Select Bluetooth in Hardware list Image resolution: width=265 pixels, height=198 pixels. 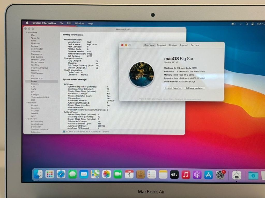[x=35, y=44]
